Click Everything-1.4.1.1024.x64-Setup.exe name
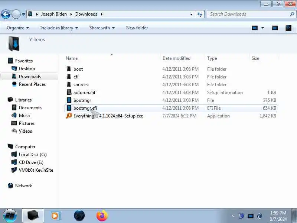 click(x=108, y=116)
